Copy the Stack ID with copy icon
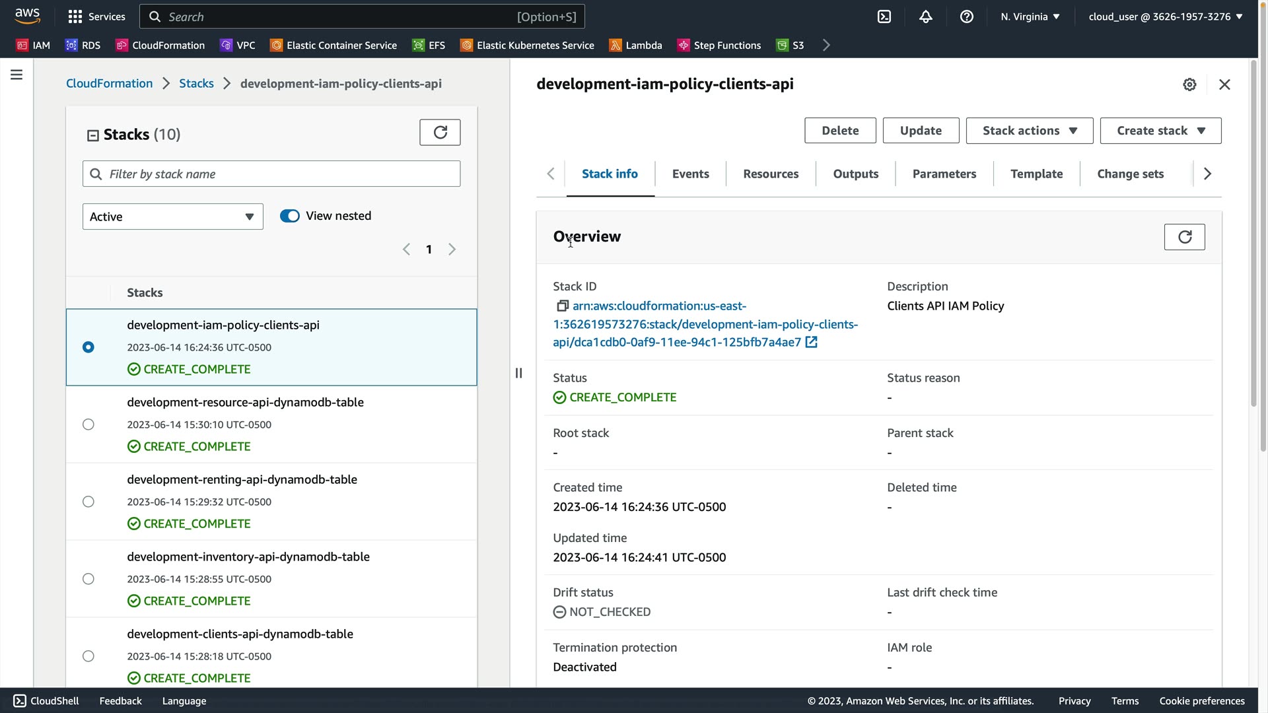The width and height of the screenshot is (1268, 713). point(562,306)
